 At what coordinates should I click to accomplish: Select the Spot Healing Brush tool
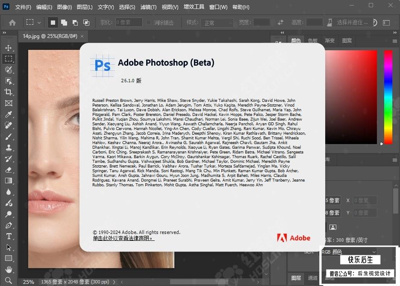click(x=9, y=125)
